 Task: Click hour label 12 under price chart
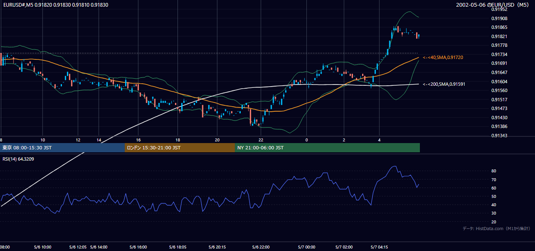point(78,140)
